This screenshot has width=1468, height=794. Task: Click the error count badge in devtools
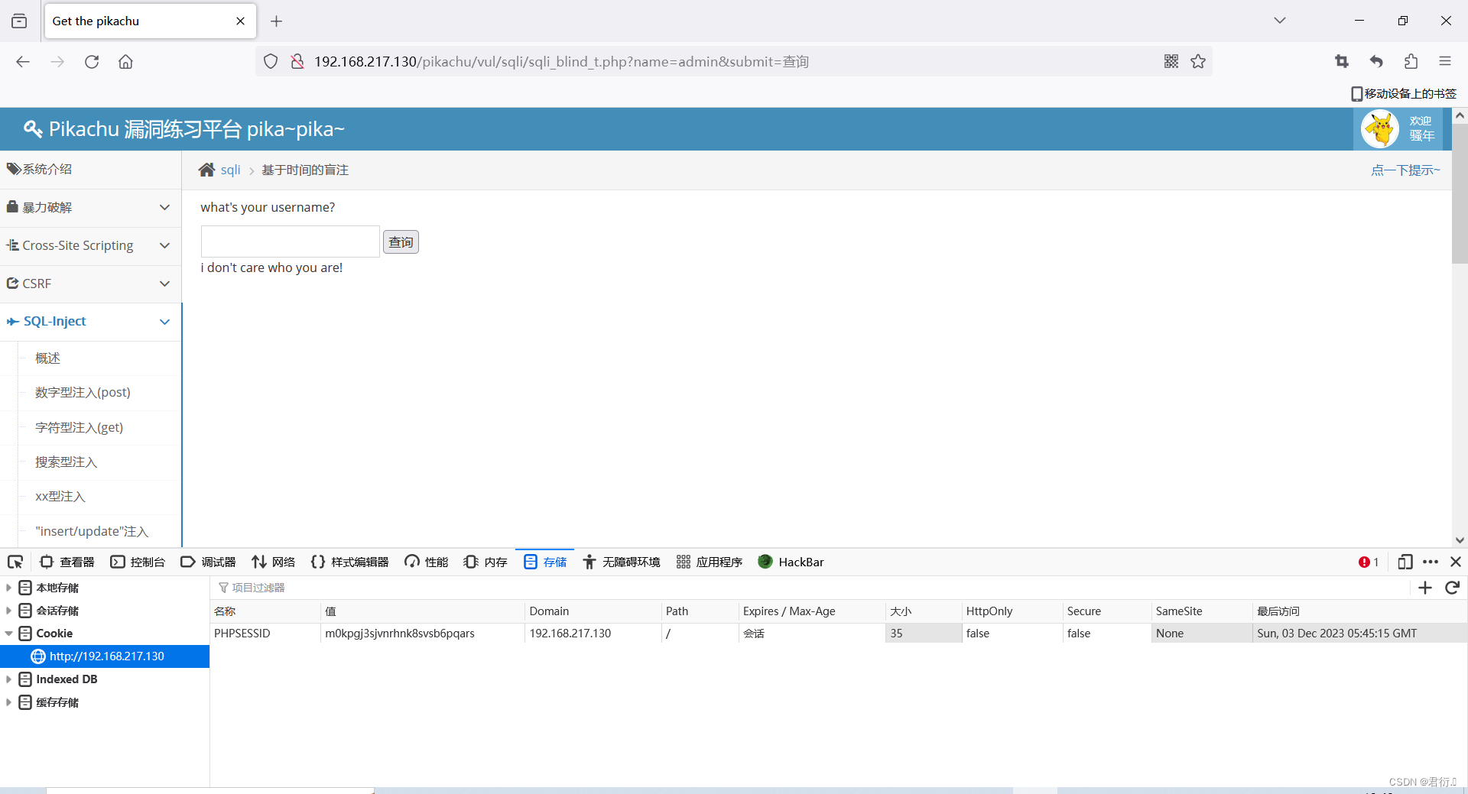[x=1369, y=562]
